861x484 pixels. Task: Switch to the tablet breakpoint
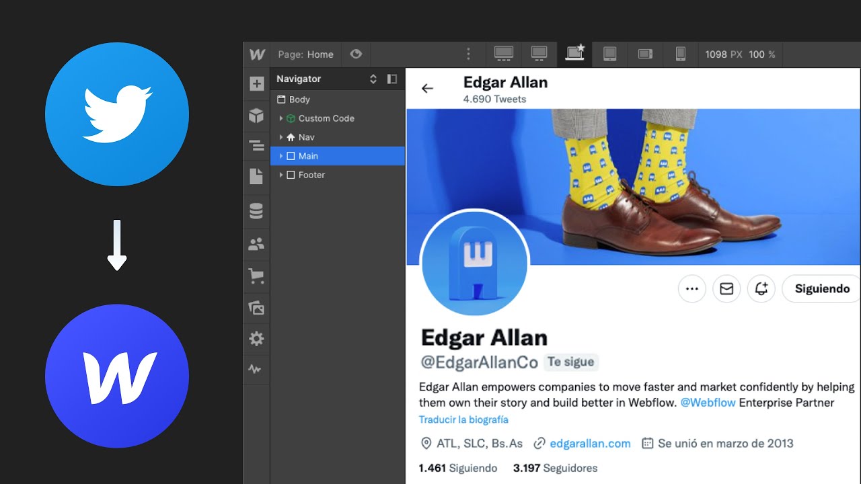[x=610, y=54]
